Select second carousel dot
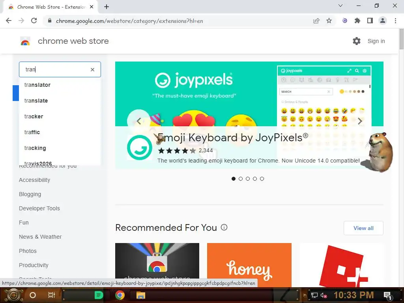This screenshot has height=303, width=404. (x=241, y=179)
